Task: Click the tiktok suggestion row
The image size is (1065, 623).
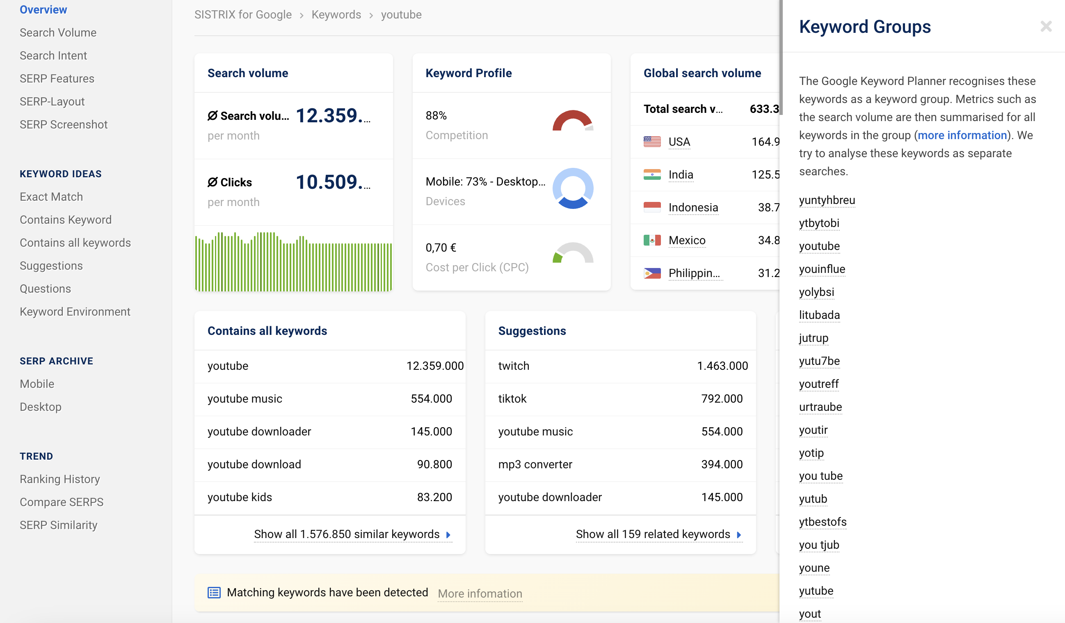Action: click(620, 399)
